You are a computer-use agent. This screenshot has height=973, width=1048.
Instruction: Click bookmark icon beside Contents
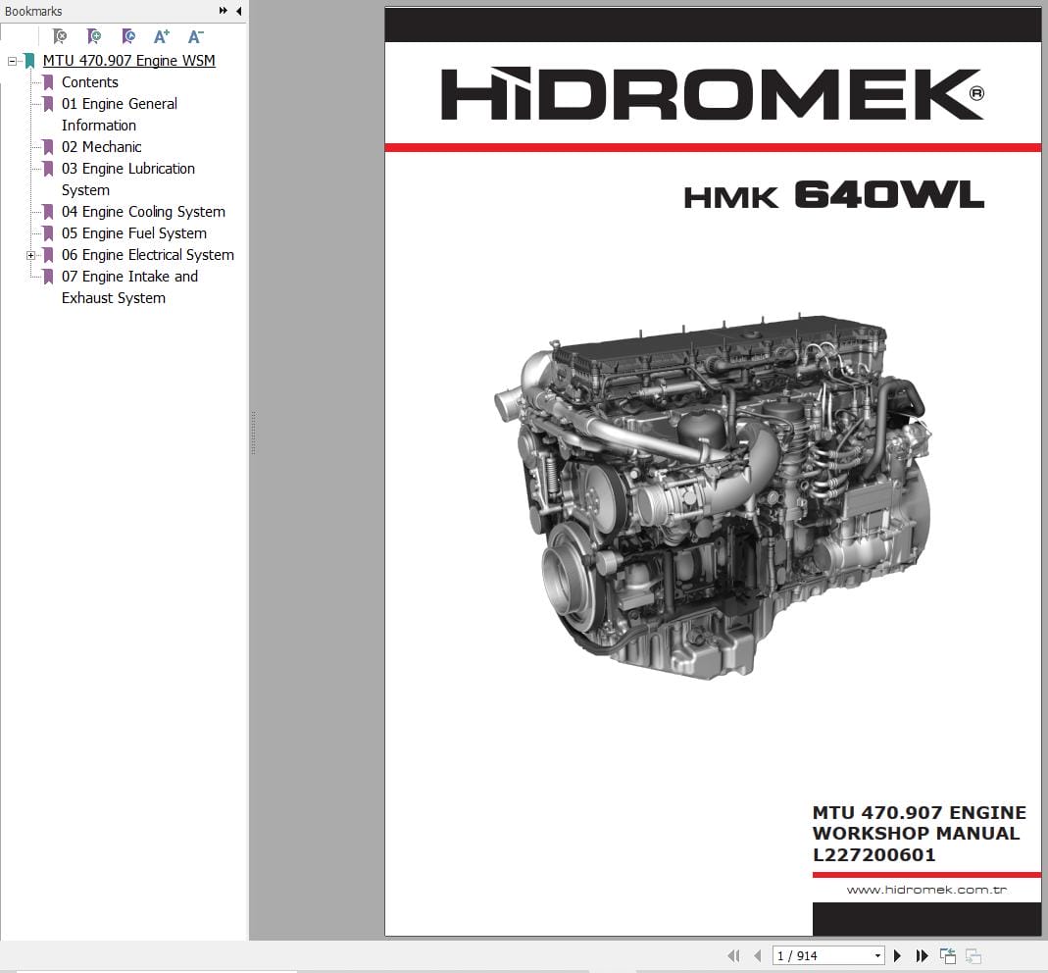pos(48,82)
